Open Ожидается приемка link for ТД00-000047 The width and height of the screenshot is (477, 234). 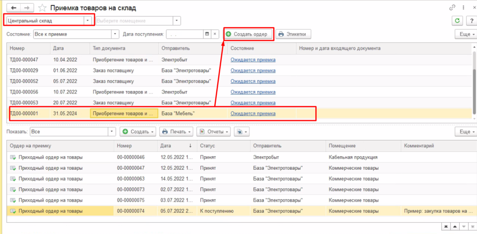(x=253, y=60)
